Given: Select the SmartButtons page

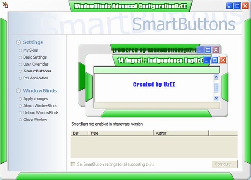Looking at the screenshot, I should click(x=37, y=71).
